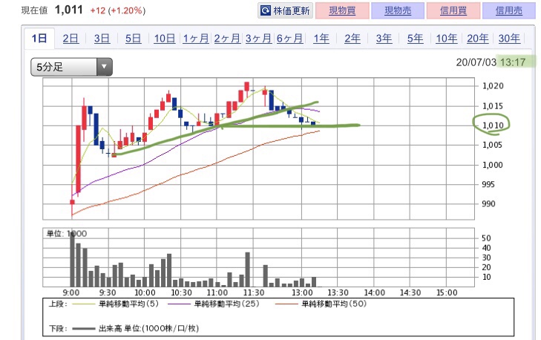
Task: Click the 990 price axis label
Action: click(x=488, y=203)
